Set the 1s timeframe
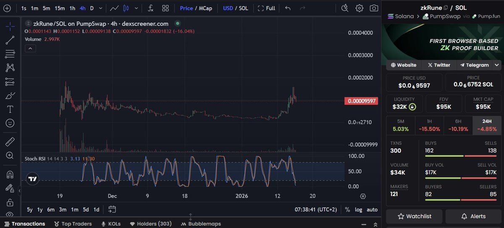Viewport: 504px width, 228px height. point(24,8)
